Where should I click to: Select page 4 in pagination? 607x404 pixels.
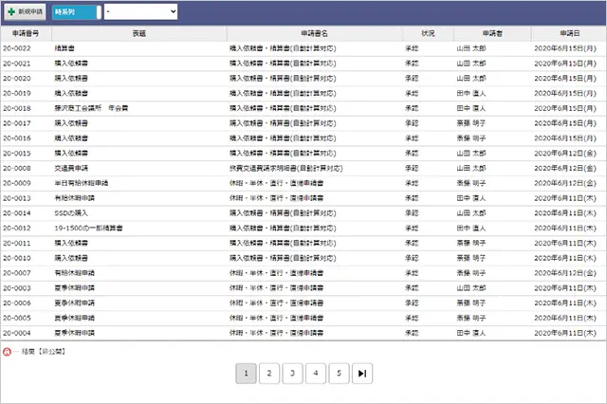point(316,374)
